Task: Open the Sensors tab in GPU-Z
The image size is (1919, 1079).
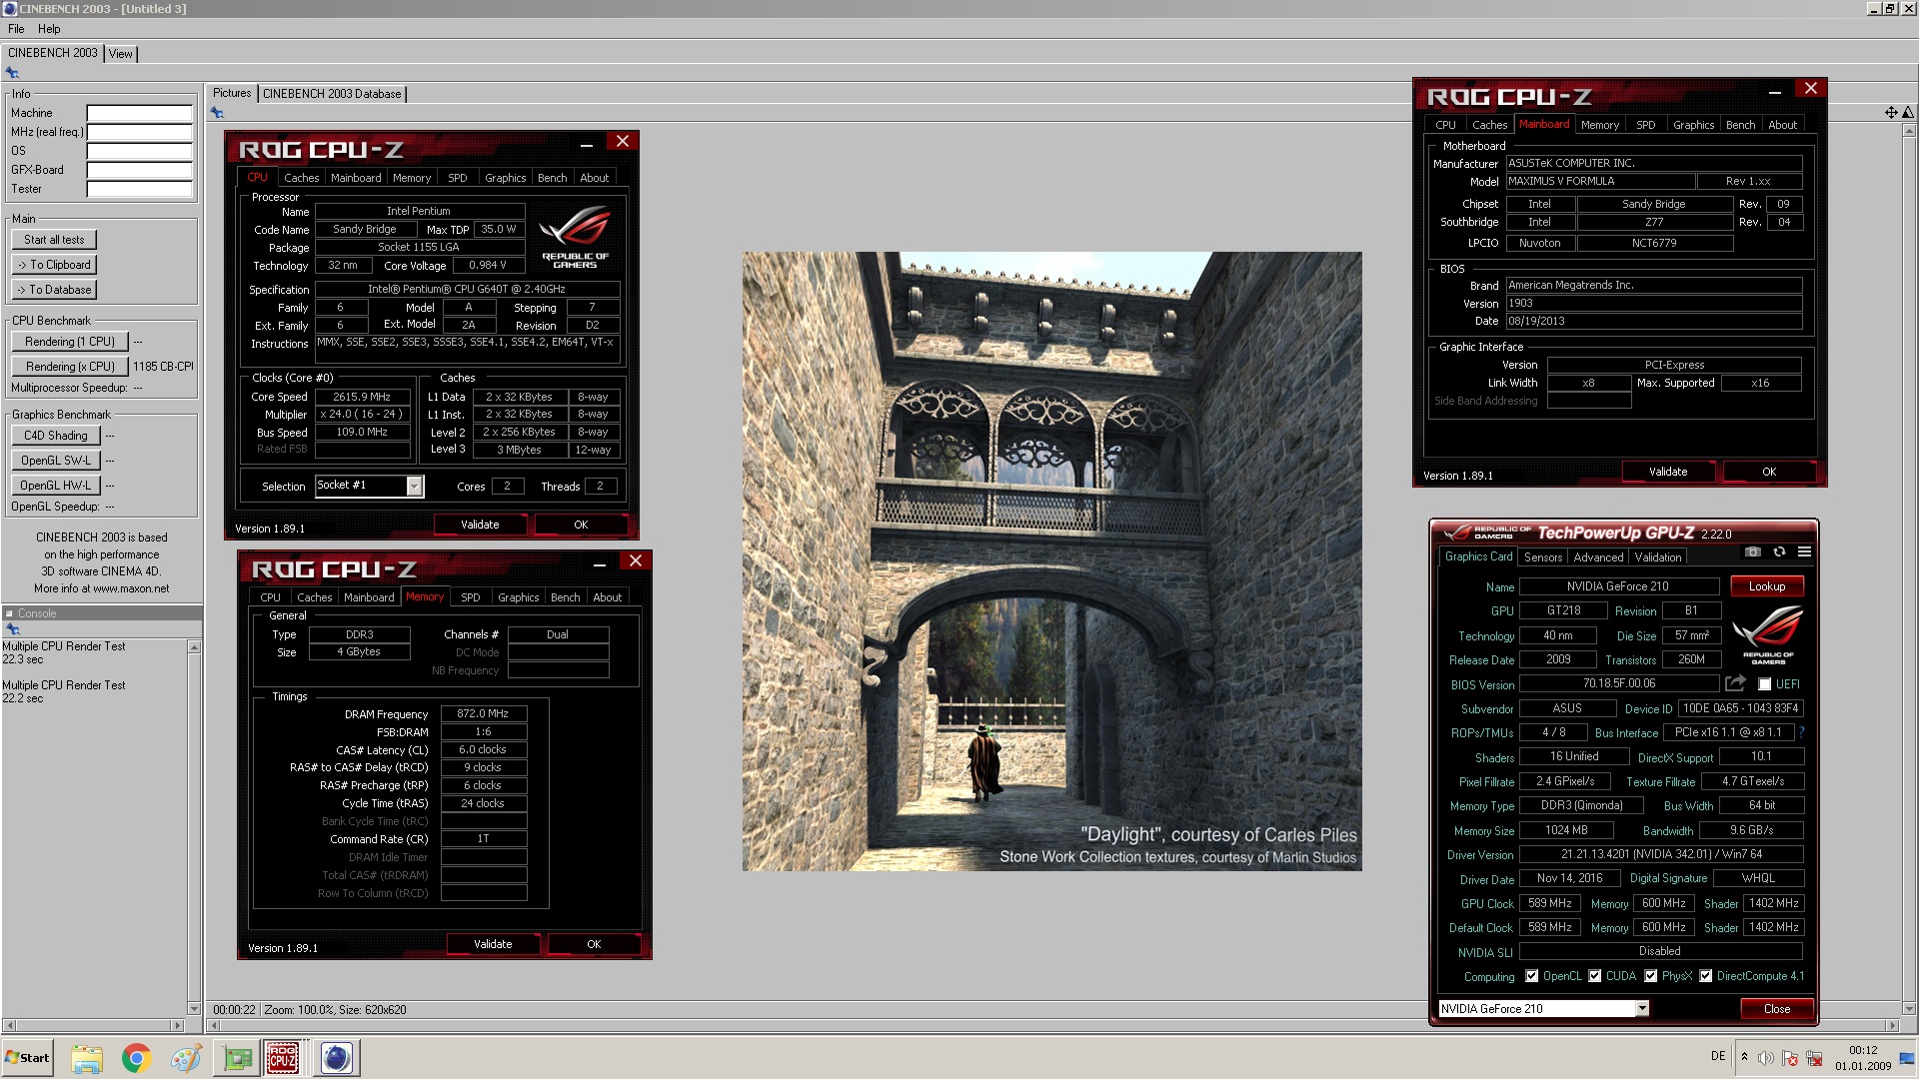Action: (x=1542, y=557)
